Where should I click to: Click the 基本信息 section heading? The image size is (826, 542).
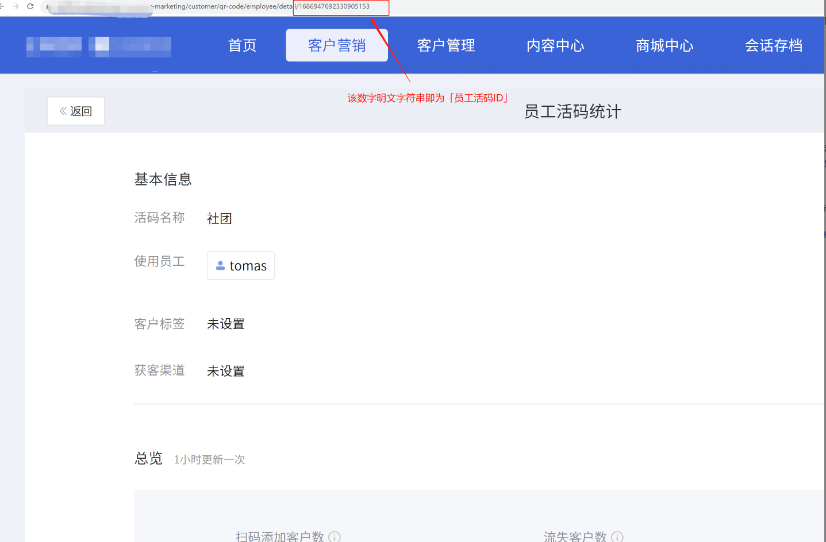[x=163, y=179]
